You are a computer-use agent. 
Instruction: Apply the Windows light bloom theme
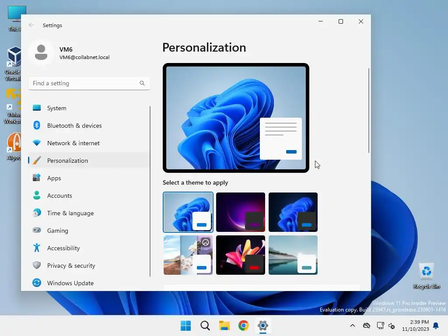pos(188,212)
